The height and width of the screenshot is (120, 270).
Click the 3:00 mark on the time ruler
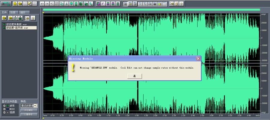(211, 116)
